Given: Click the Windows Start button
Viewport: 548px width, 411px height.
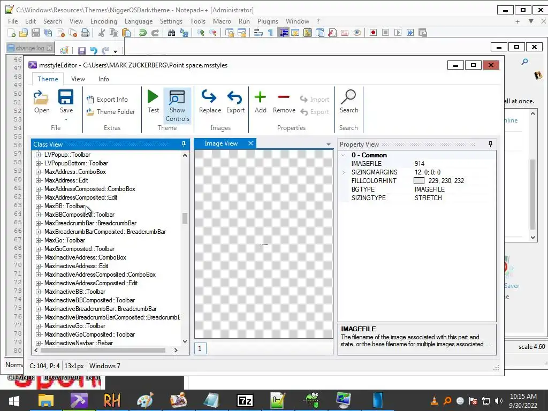Looking at the screenshot, I should [14, 400].
